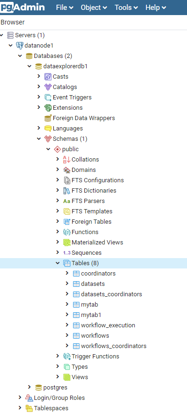
Task: Click the Casts node icon
Action: click(48, 77)
